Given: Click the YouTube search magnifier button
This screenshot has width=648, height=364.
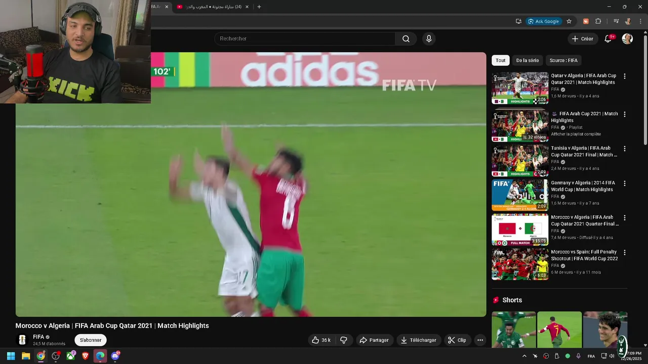Looking at the screenshot, I should coord(406,39).
